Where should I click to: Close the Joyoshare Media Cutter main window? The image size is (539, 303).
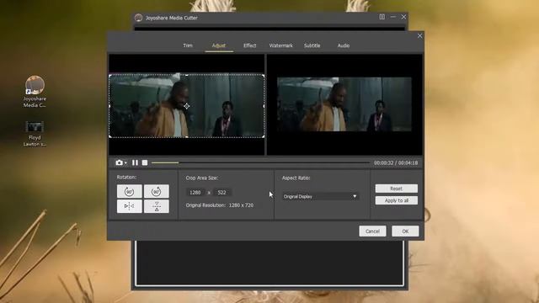(403, 17)
